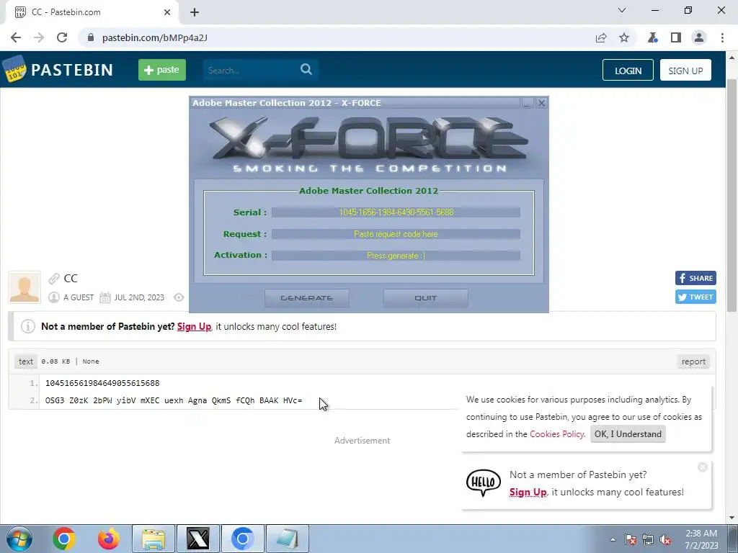Click the Activation code field
The image size is (738, 553).
coord(396,256)
